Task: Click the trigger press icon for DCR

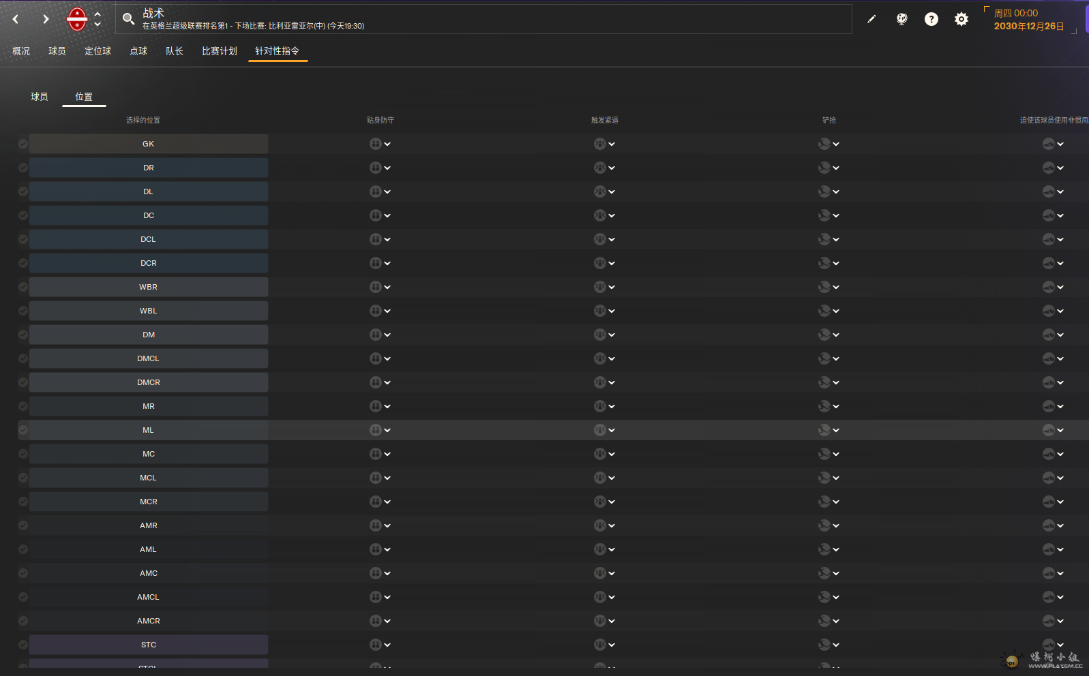Action: [600, 263]
